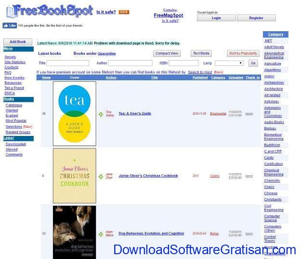Open the Catalogue link under Books
The width and height of the screenshot is (301, 259).
point(14,105)
